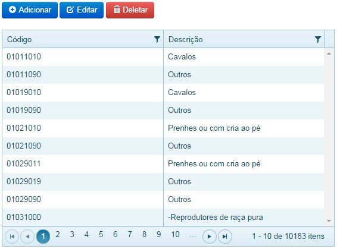This screenshot has height=249, width=337.
Task: Select the row with code 01029011
Action: [163, 163]
